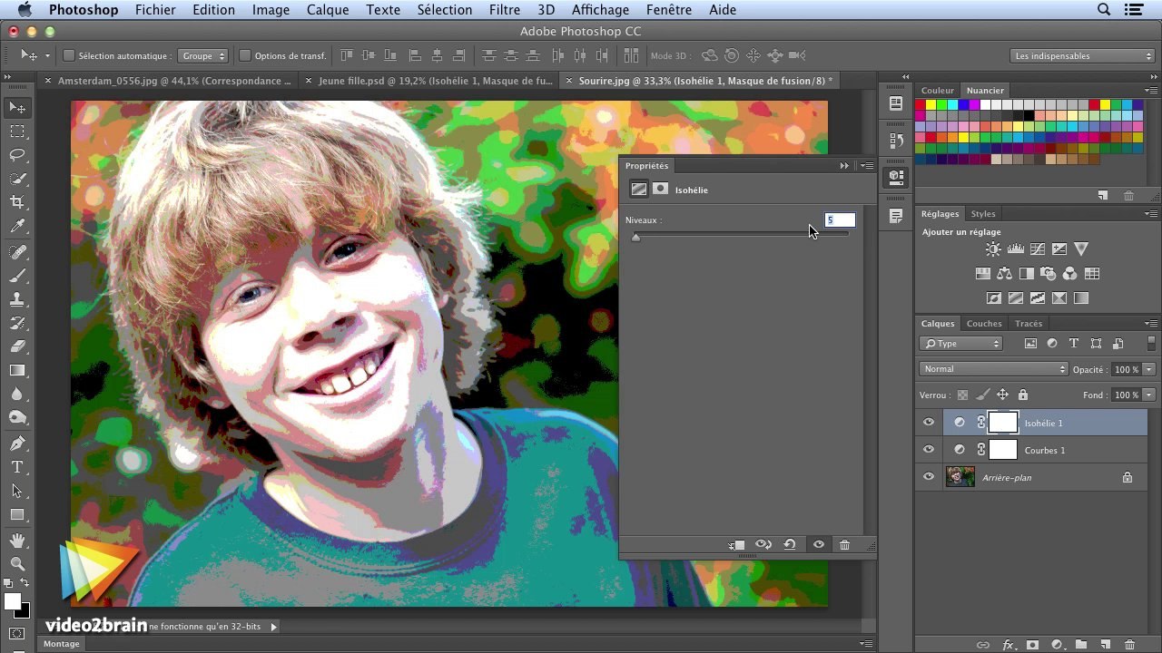Viewport: 1162px width, 653px height.
Task: Delete the adjustment in Propriétés panel
Action: pos(845,545)
